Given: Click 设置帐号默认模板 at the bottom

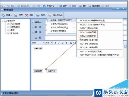Looking at the screenshot, I should click(x=10, y=93).
